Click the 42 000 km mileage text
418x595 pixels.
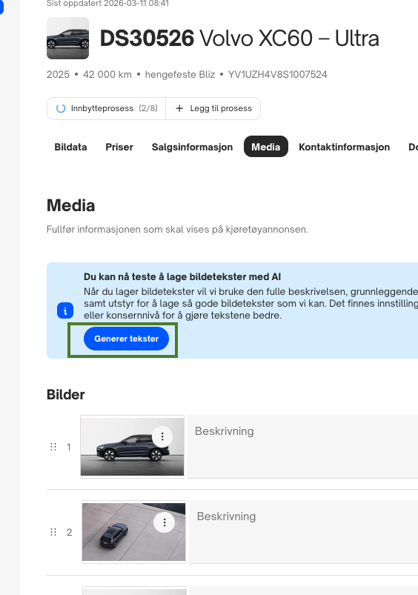pyautogui.click(x=107, y=74)
